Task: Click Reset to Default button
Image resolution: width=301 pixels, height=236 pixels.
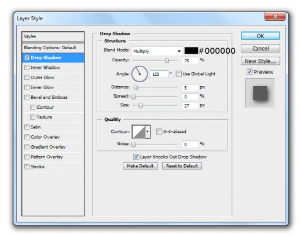Action: coord(182,166)
